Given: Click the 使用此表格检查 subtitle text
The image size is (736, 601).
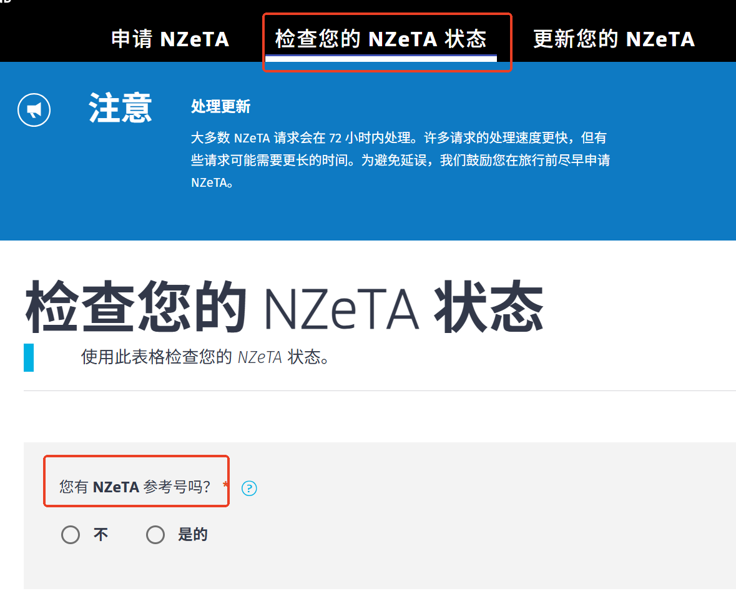Looking at the screenshot, I should [x=205, y=357].
